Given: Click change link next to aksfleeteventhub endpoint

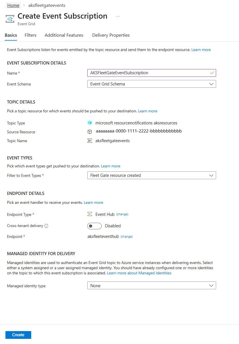Looking at the screenshot, I should click(x=127, y=237).
